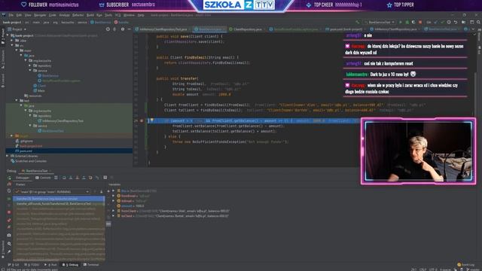Click the Variables panel scrollbar thumb
The height and width of the screenshot is (271, 482).
click(108, 224)
